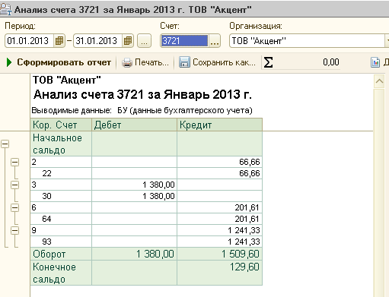Click credit value 201,61 in row 64

pos(219,219)
